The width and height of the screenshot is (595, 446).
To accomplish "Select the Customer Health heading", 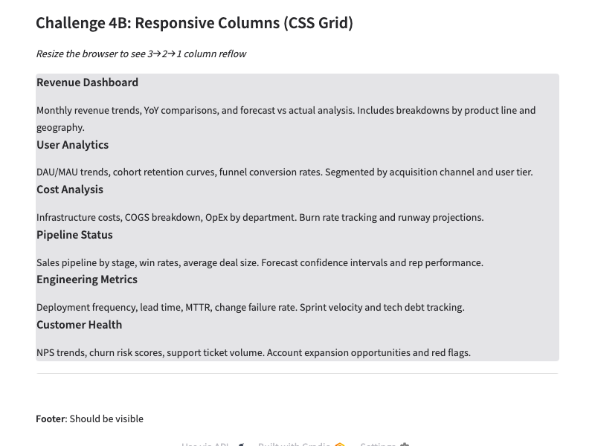I will pyautogui.click(x=79, y=325).
